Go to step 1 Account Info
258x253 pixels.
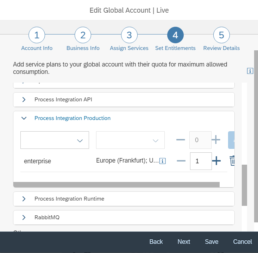pos(37,35)
